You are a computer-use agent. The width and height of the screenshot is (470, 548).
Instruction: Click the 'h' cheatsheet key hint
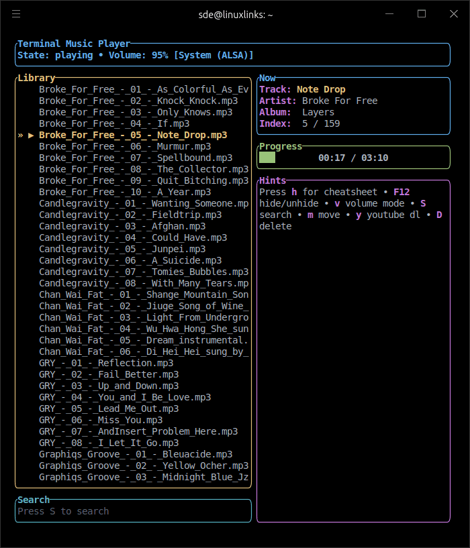[294, 192]
